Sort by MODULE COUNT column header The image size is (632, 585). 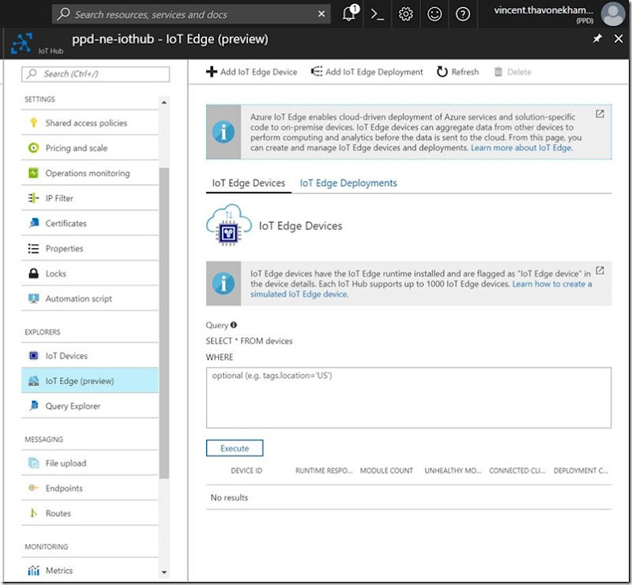tap(386, 471)
